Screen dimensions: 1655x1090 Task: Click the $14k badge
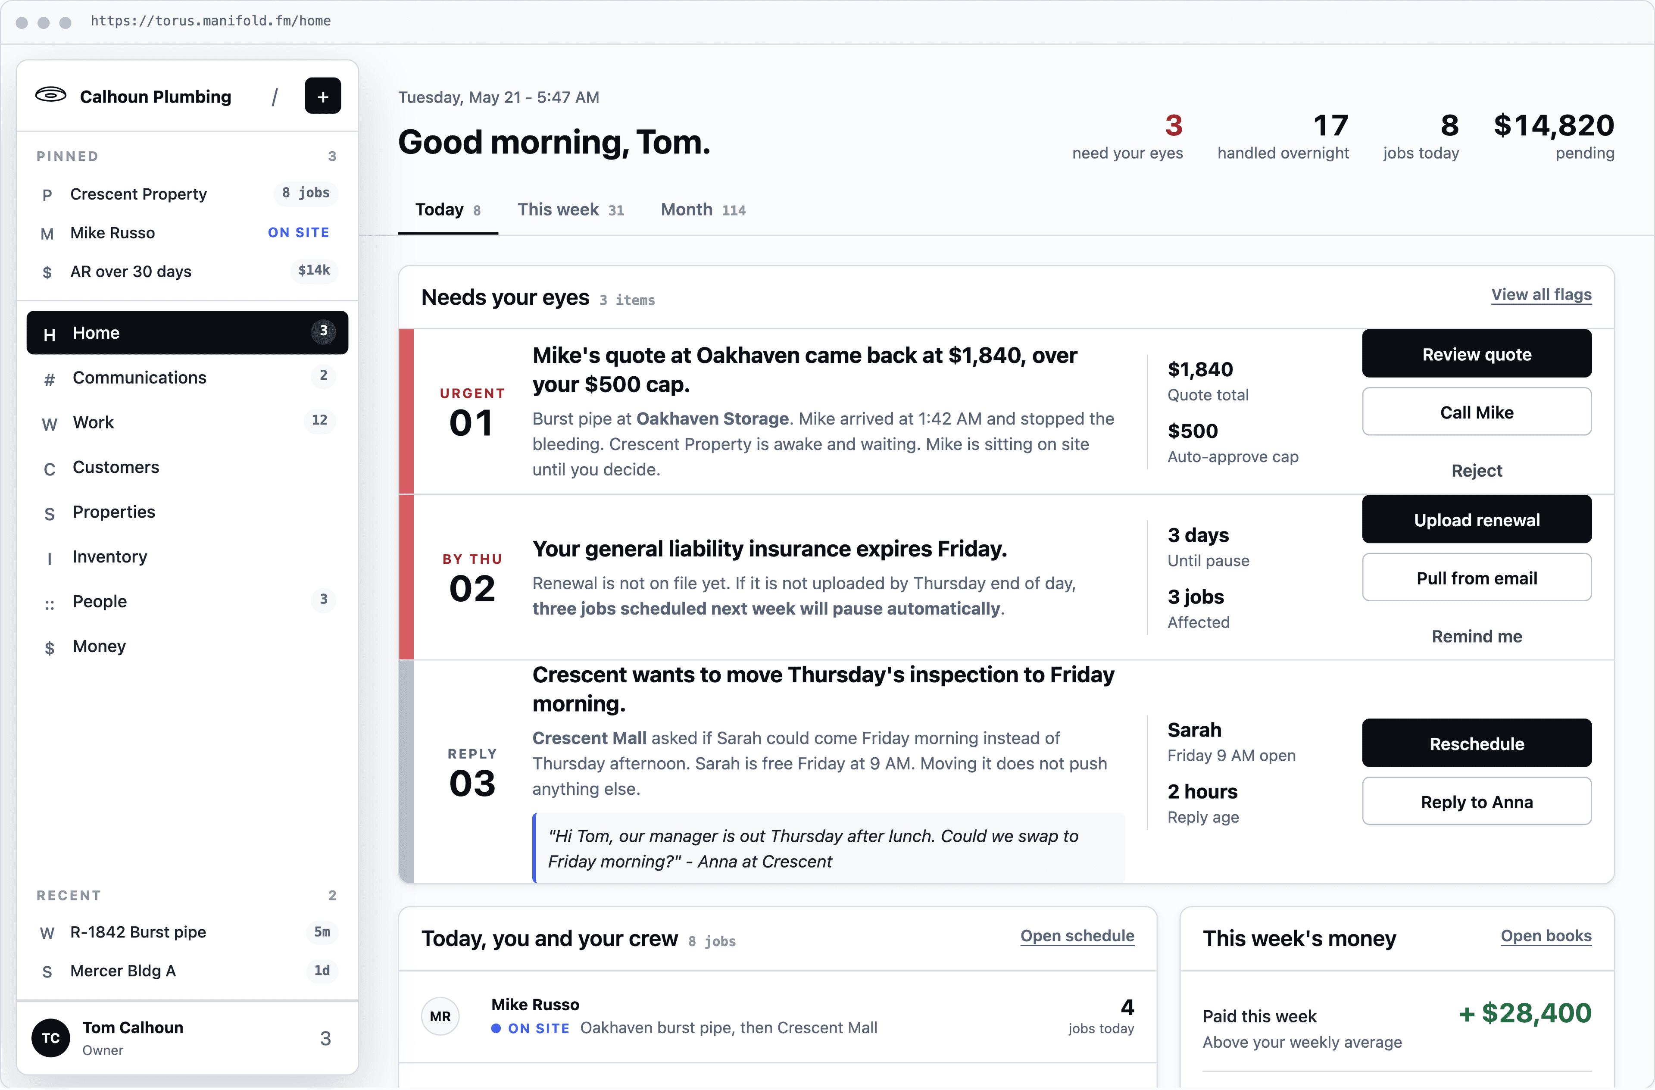[314, 270]
